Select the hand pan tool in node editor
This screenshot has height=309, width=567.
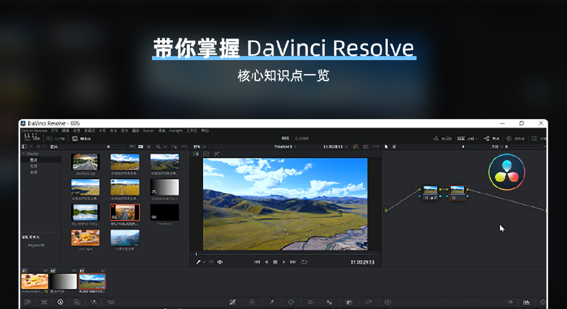[393, 146]
